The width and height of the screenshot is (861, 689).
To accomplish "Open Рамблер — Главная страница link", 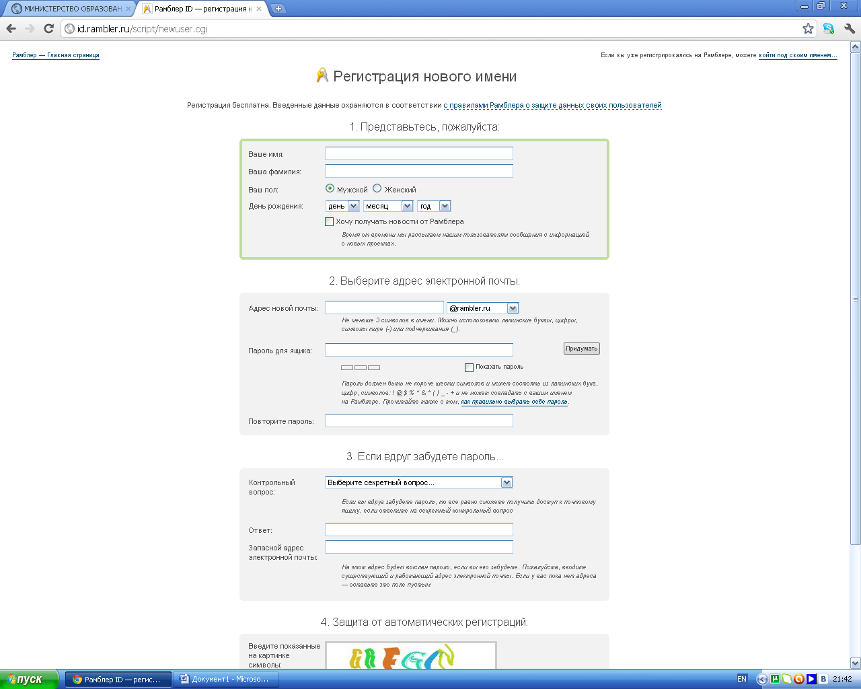I will tap(56, 55).
